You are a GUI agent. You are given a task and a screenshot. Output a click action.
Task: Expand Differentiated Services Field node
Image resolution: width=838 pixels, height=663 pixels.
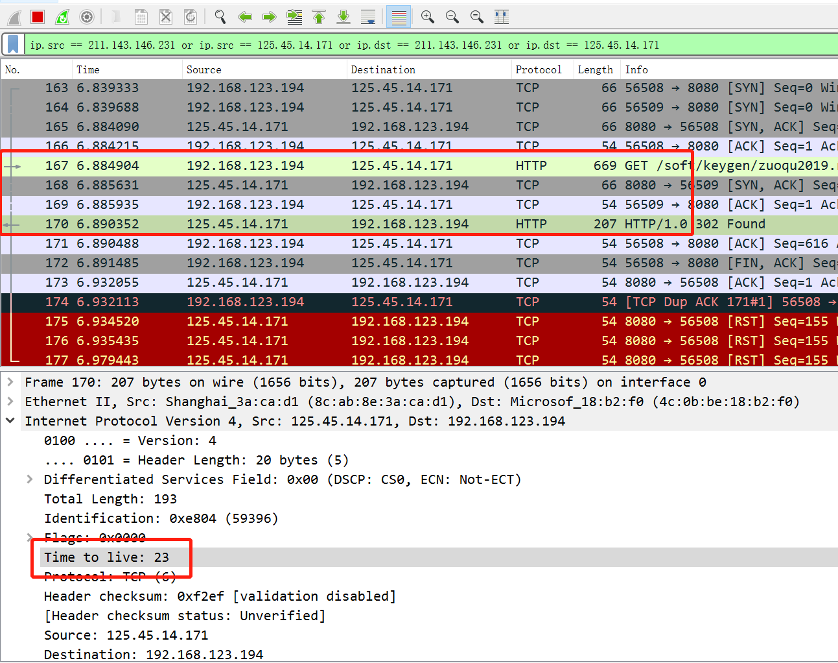click(30, 479)
